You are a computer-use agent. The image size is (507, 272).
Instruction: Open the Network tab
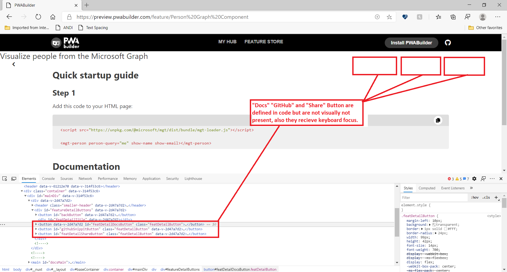tap(85, 179)
